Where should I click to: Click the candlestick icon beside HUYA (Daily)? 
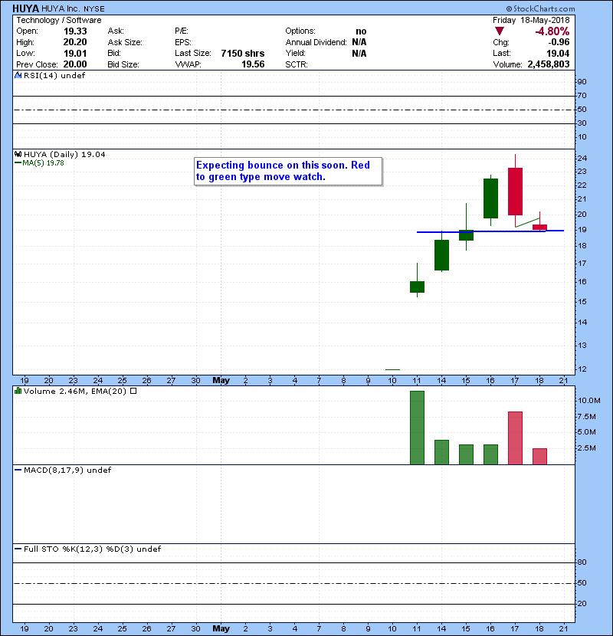tap(18, 154)
